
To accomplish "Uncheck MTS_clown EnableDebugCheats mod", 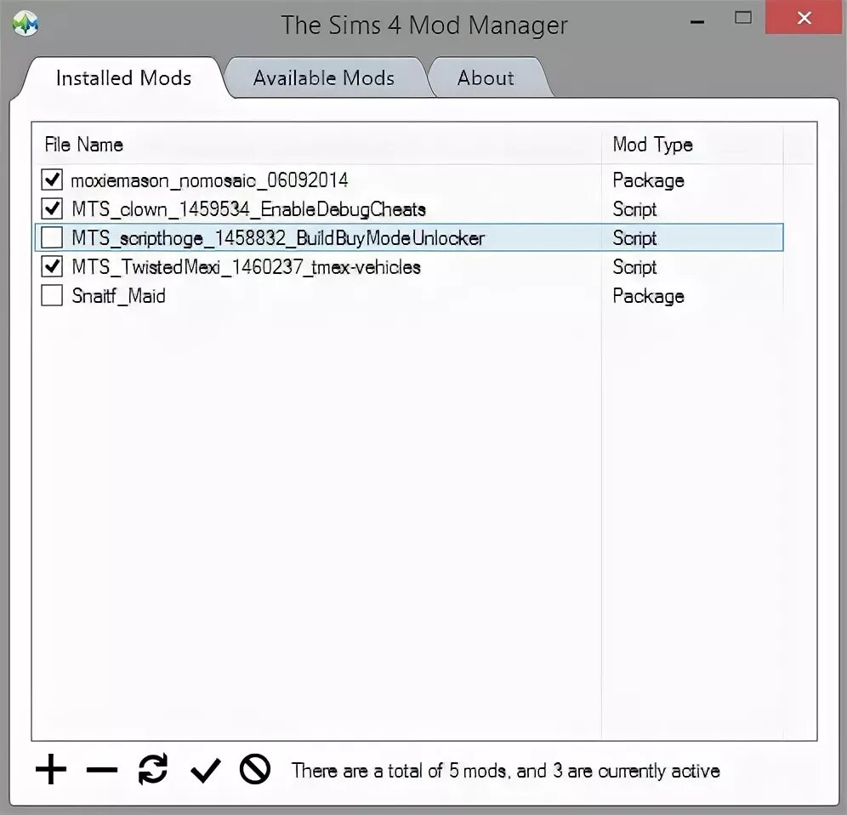I will point(52,208).
